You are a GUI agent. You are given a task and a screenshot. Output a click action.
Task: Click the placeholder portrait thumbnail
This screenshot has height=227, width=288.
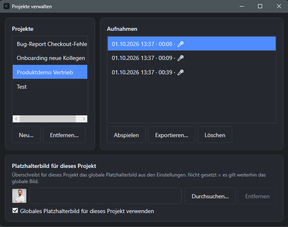coord(19,196)
